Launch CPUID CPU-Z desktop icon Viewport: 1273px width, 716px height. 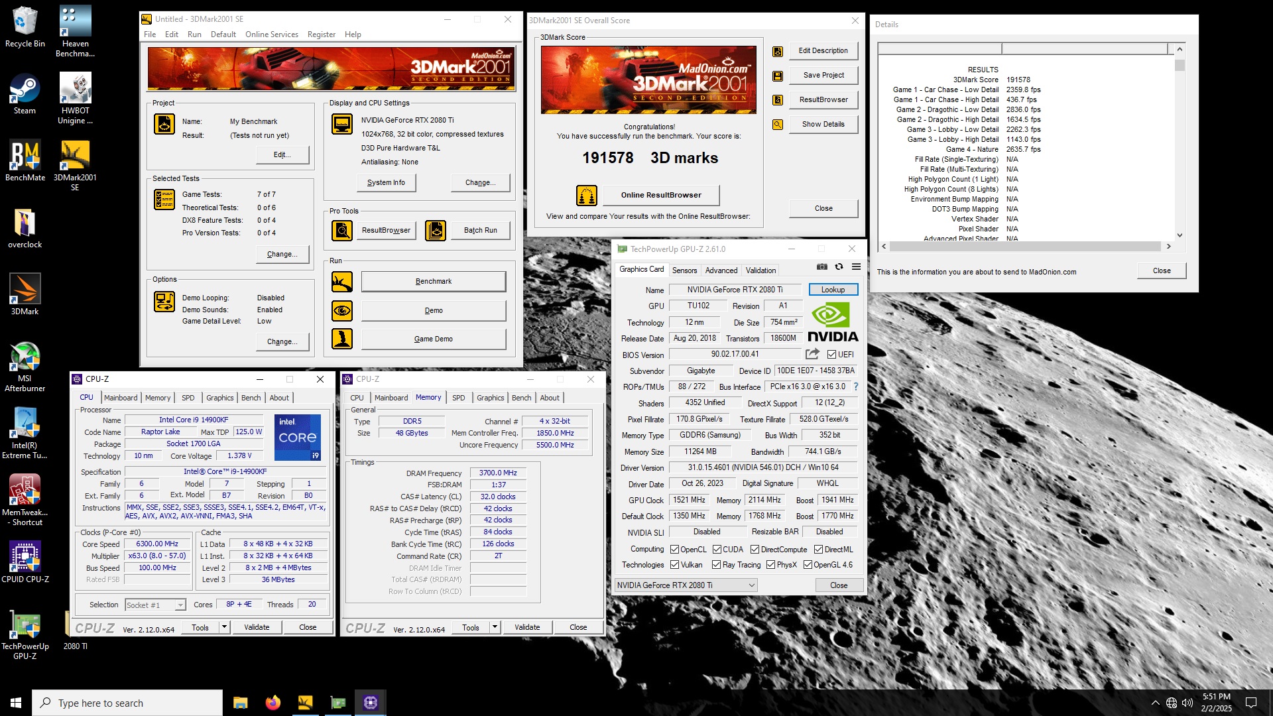25,562
